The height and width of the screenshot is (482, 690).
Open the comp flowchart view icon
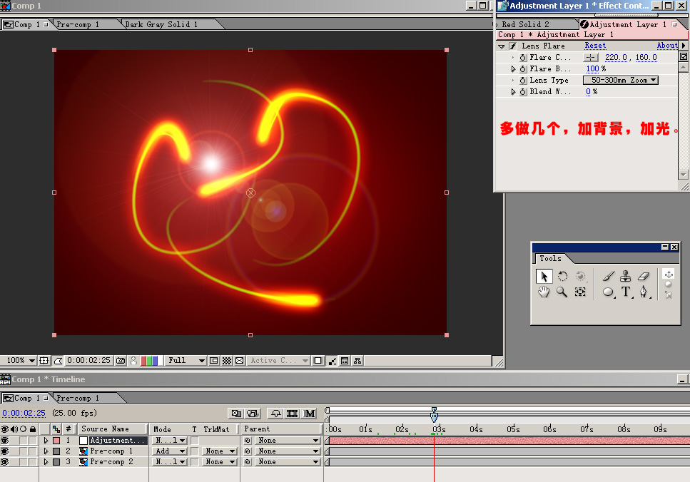tap(357, 361)
